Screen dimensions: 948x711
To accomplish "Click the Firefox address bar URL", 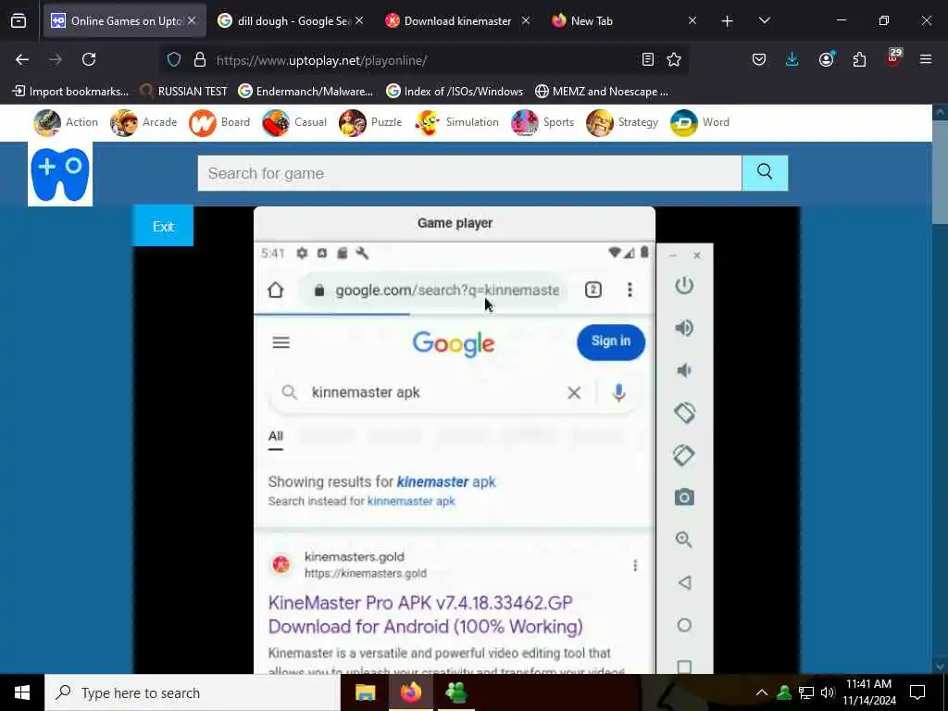I will (423, 60).
